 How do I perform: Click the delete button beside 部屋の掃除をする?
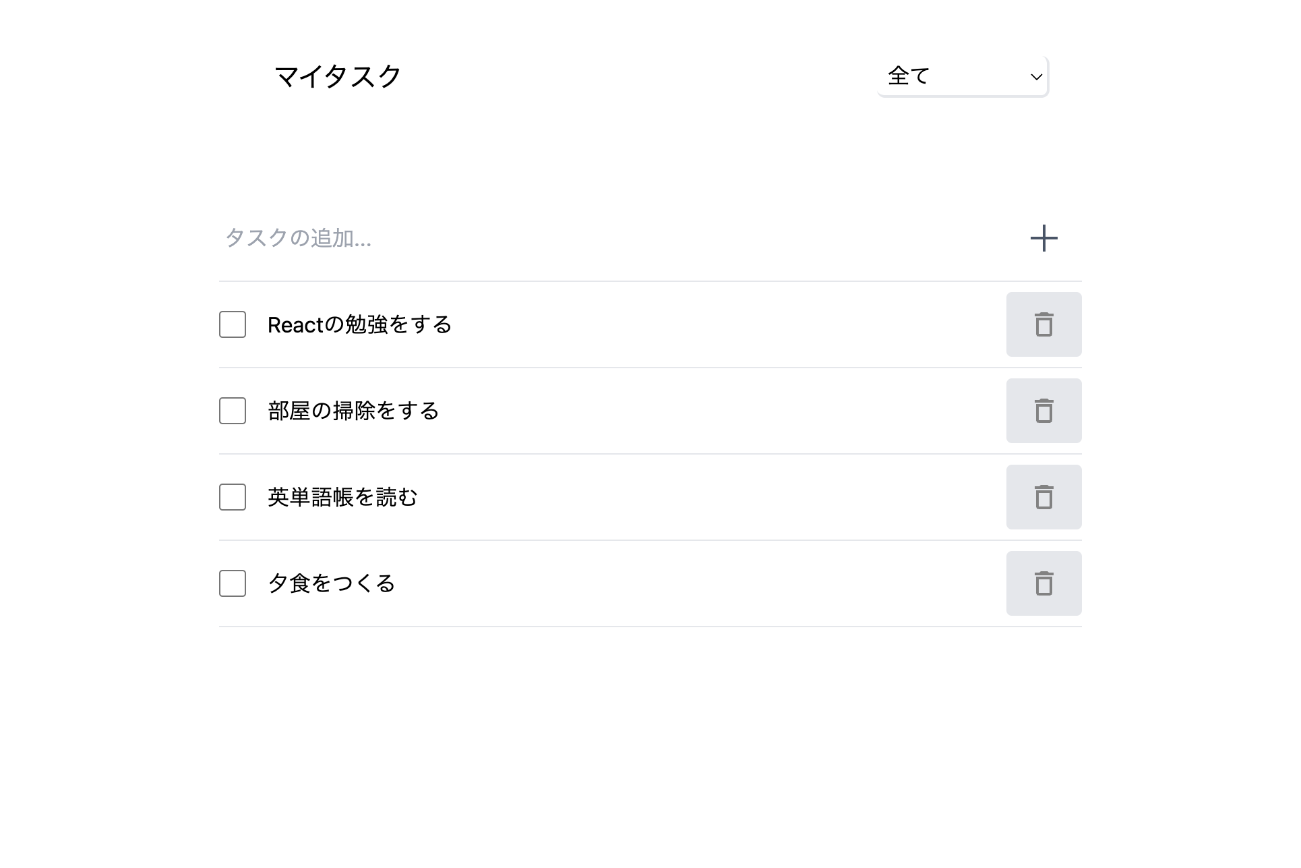tap(1043, 411)
